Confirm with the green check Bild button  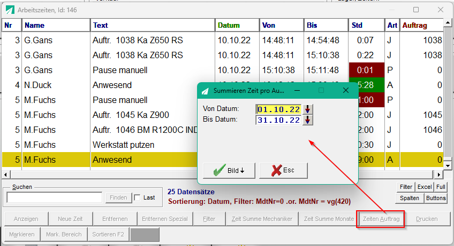coord(229,170)
